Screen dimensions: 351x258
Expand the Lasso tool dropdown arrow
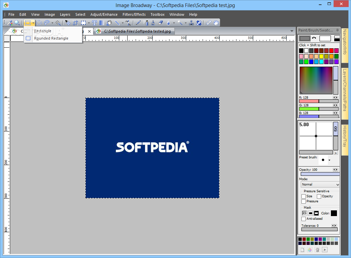[x=52, y=23]
